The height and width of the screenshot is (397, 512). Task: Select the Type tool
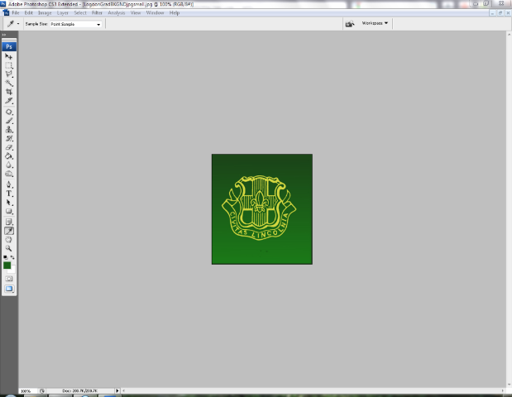point(9,194)
